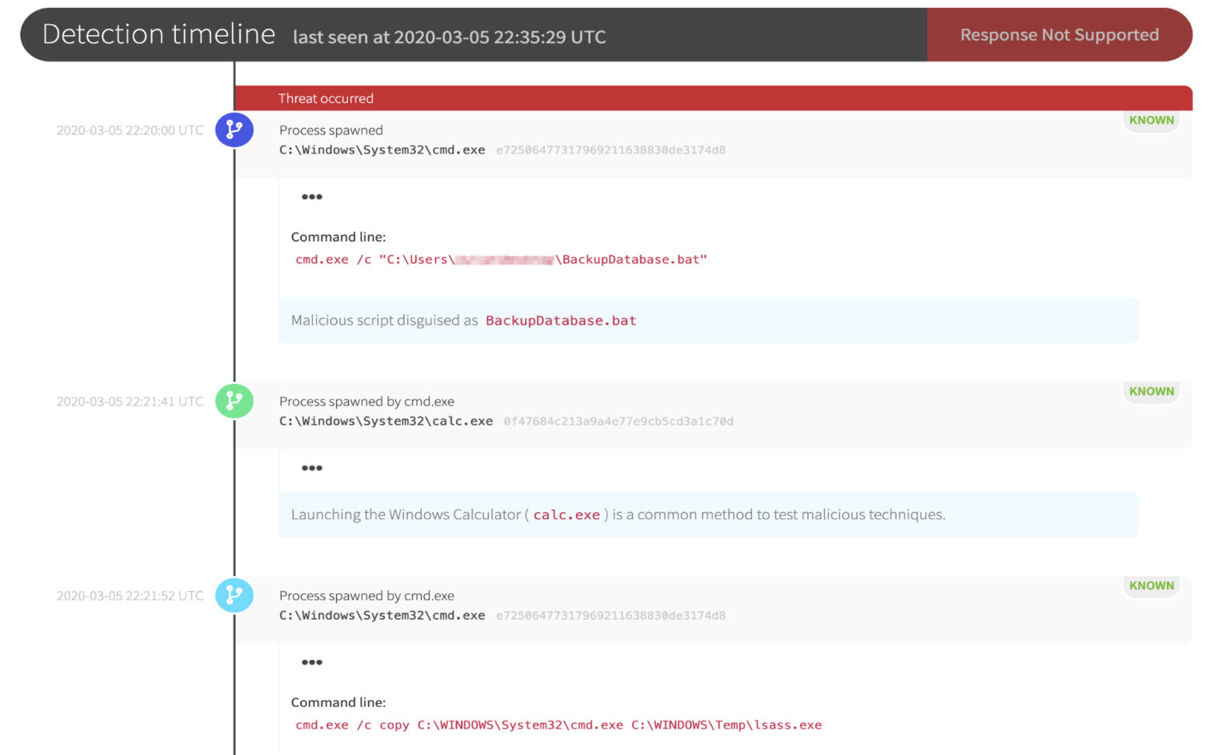Click the Response Not Supported button

pyautogui.click(x=1059, y=34)
